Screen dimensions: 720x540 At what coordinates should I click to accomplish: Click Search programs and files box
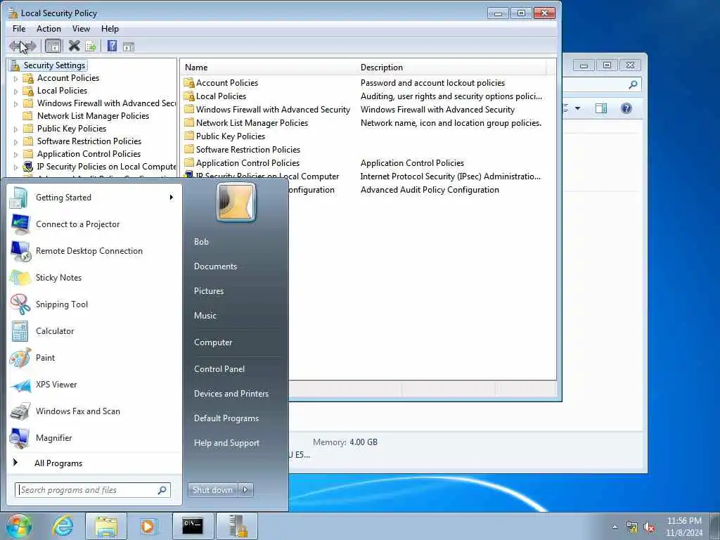[93, 490]
